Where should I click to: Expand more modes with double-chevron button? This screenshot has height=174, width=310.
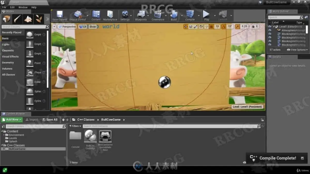click(48, 19)
